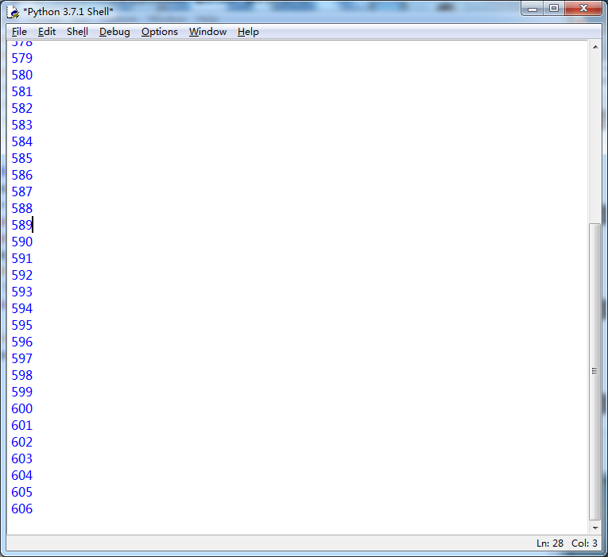Click the output line 605
Viewport: 608px width, 557px height.
pos(22,493)
